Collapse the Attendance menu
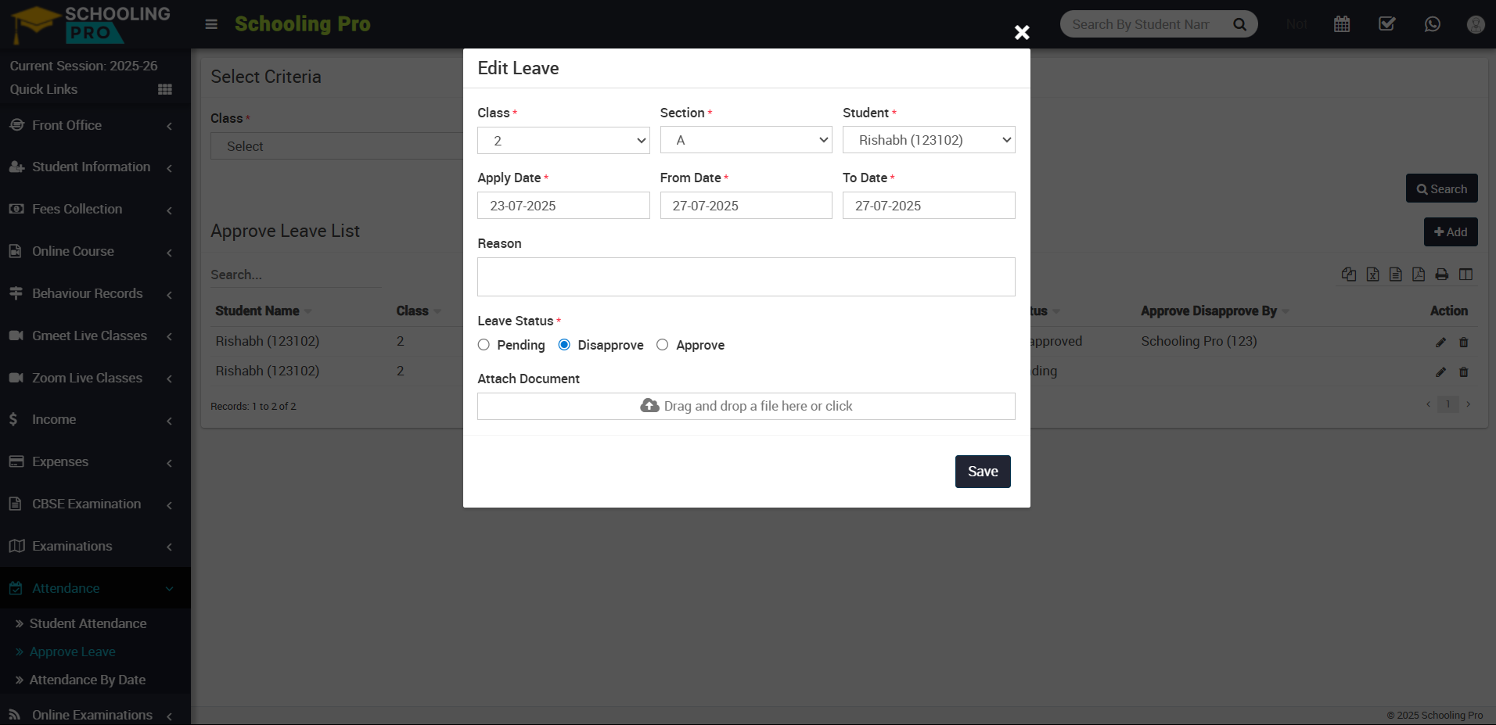Viewport: 1496px width, 725px height. tap(95, 588)
